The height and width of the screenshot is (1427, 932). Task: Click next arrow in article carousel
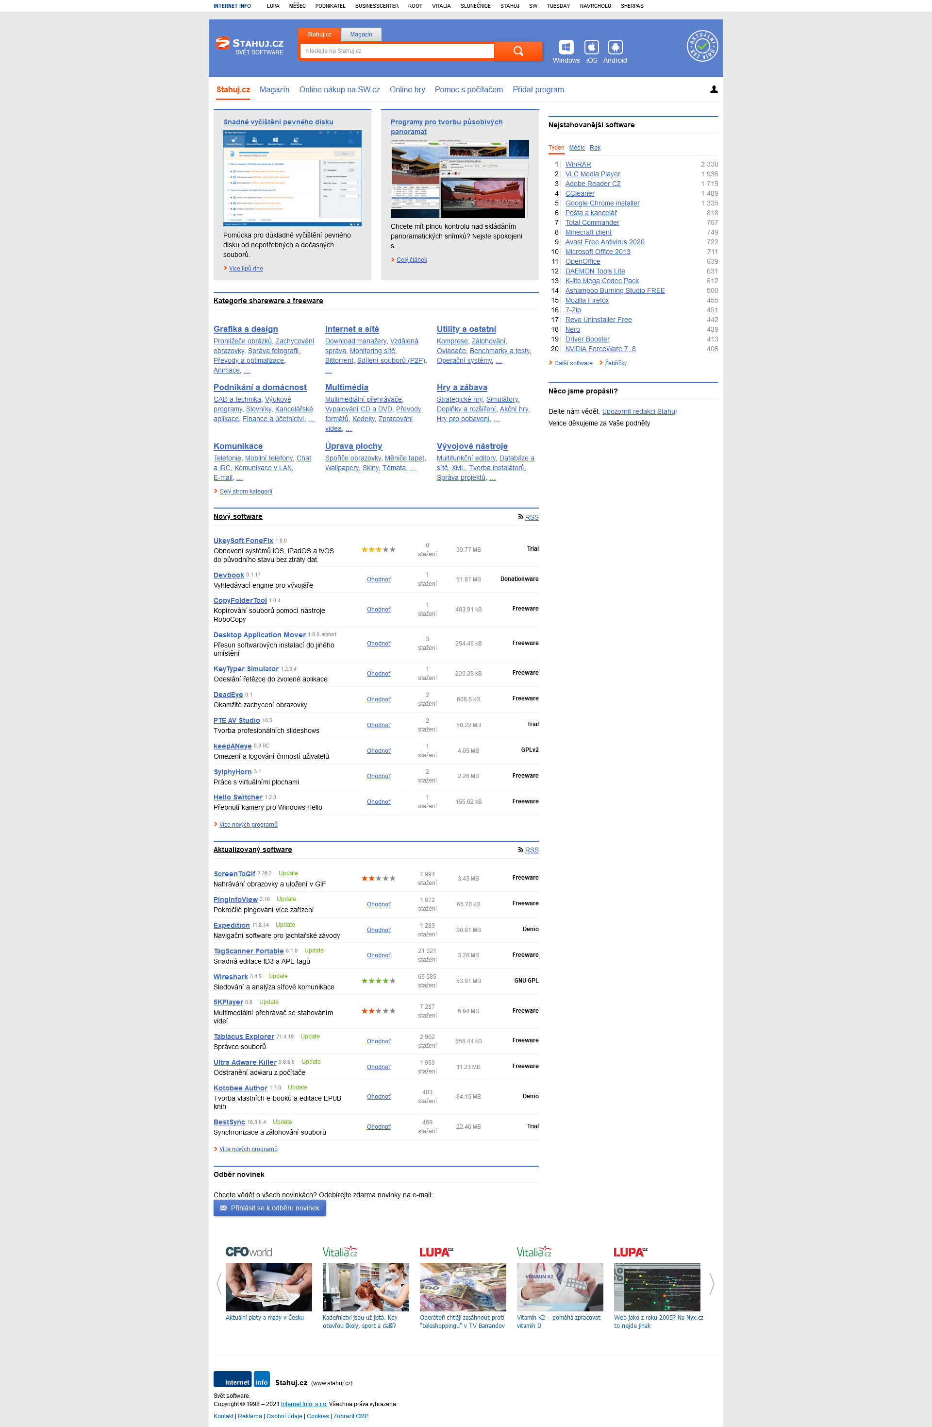(712, 1284)
